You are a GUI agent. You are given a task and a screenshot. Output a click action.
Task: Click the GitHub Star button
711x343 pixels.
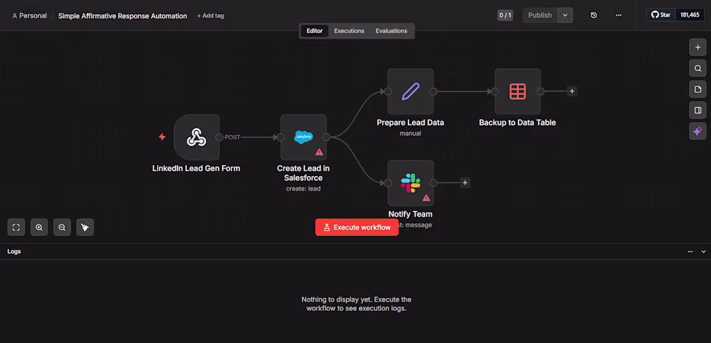661,14
